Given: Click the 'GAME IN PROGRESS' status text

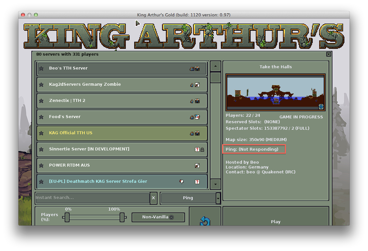Looking at the screenshot, I should (x=301, y=117).
